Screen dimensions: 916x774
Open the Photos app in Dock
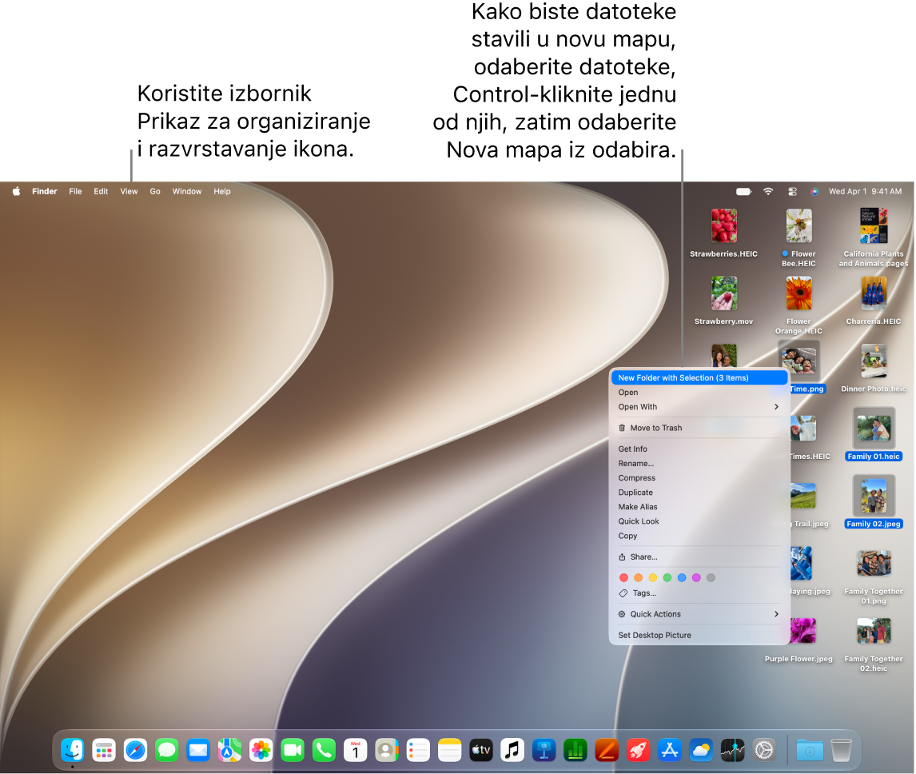coord(261,750)
